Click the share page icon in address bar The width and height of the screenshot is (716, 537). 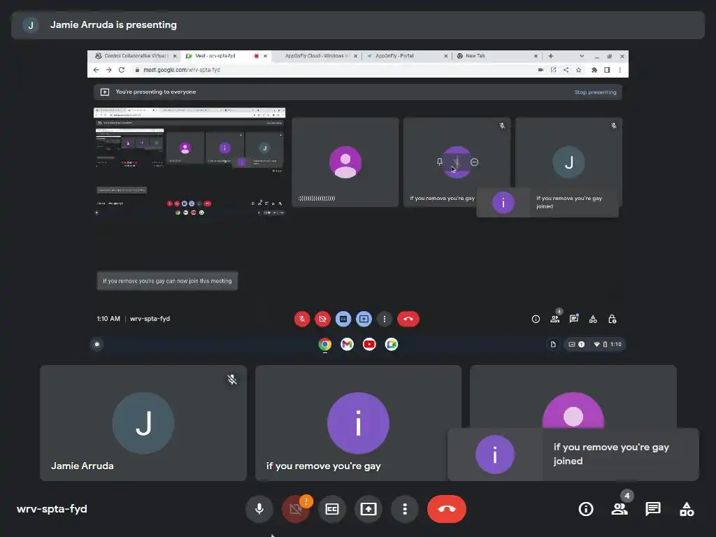click(566, 70)
